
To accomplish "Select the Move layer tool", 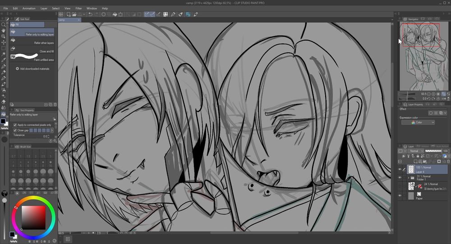I will (x=4, y=42).
